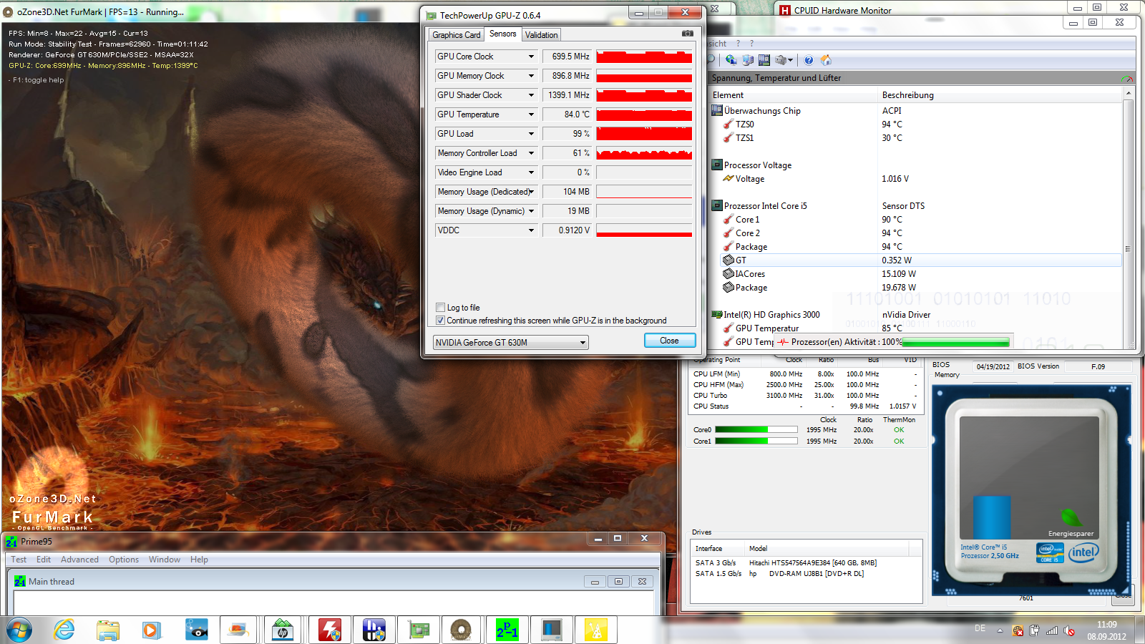Open the Video Engine Load dropdown
Image resolution: width=1145 pixels, height=644 pixels.
point(531,172)
